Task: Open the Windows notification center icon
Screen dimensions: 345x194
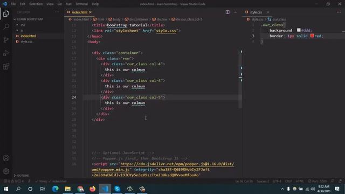Action: (337, 189)
